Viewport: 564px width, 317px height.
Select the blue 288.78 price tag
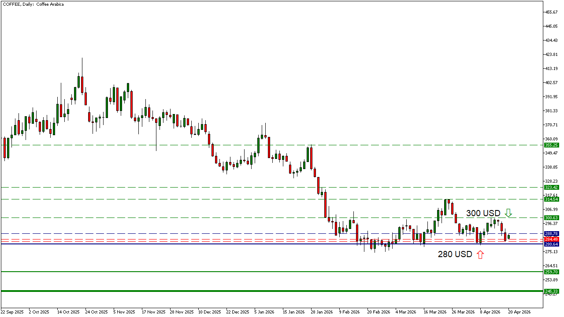[x=551, y=233]
